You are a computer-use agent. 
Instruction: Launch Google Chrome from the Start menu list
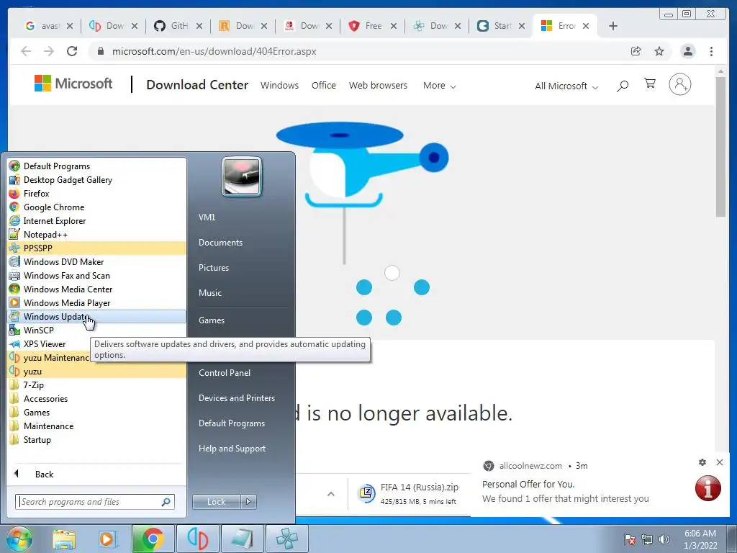coord(96,207)
